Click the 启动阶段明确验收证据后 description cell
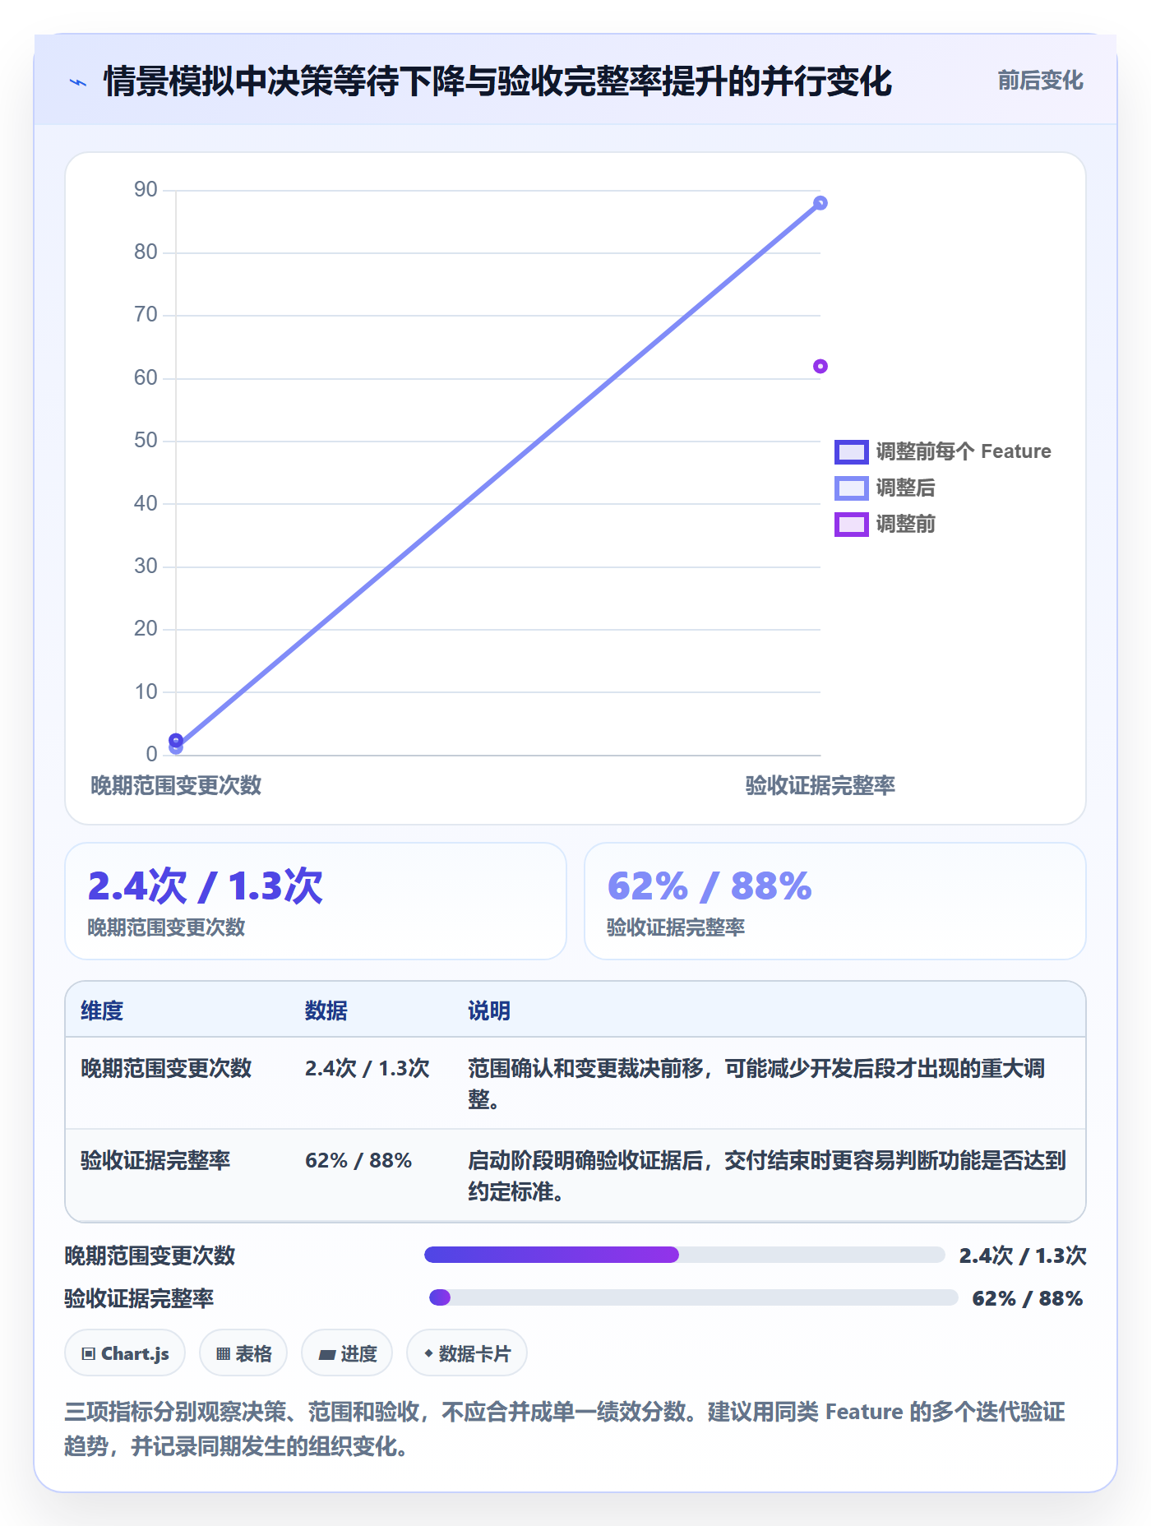Image resolution: width=1151 pixels, height=1526 pixels. (767, 1176)
